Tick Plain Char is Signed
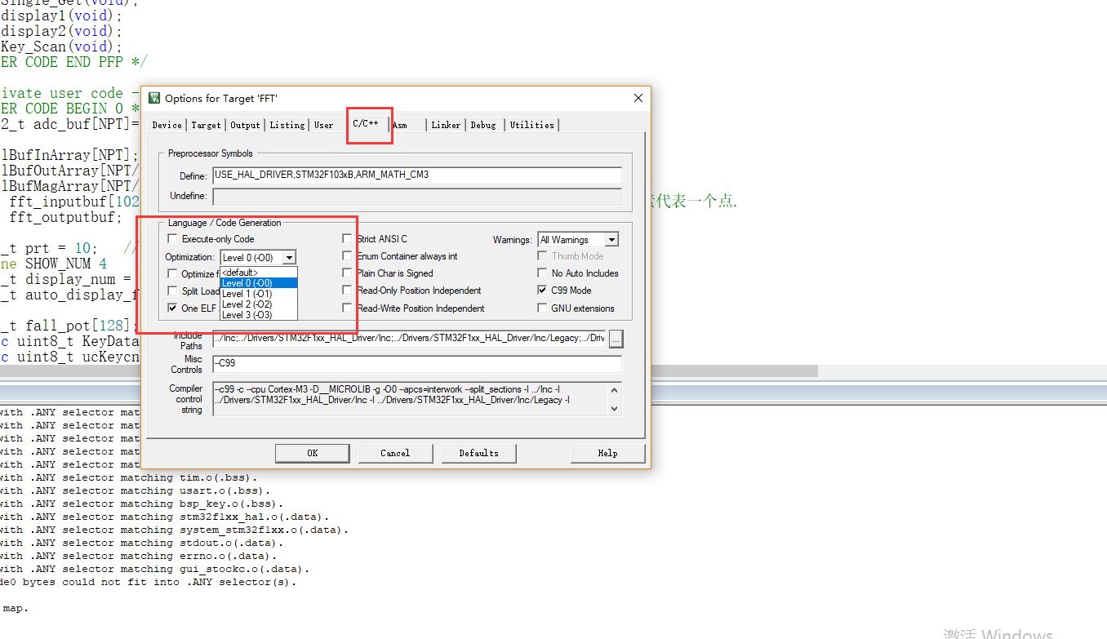The width and height of the screenshot is (1107, 639). tap(348, 273)
